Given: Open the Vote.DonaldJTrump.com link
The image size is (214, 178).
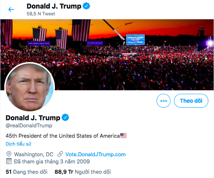Looking at the screenshot, I should 96,154.
